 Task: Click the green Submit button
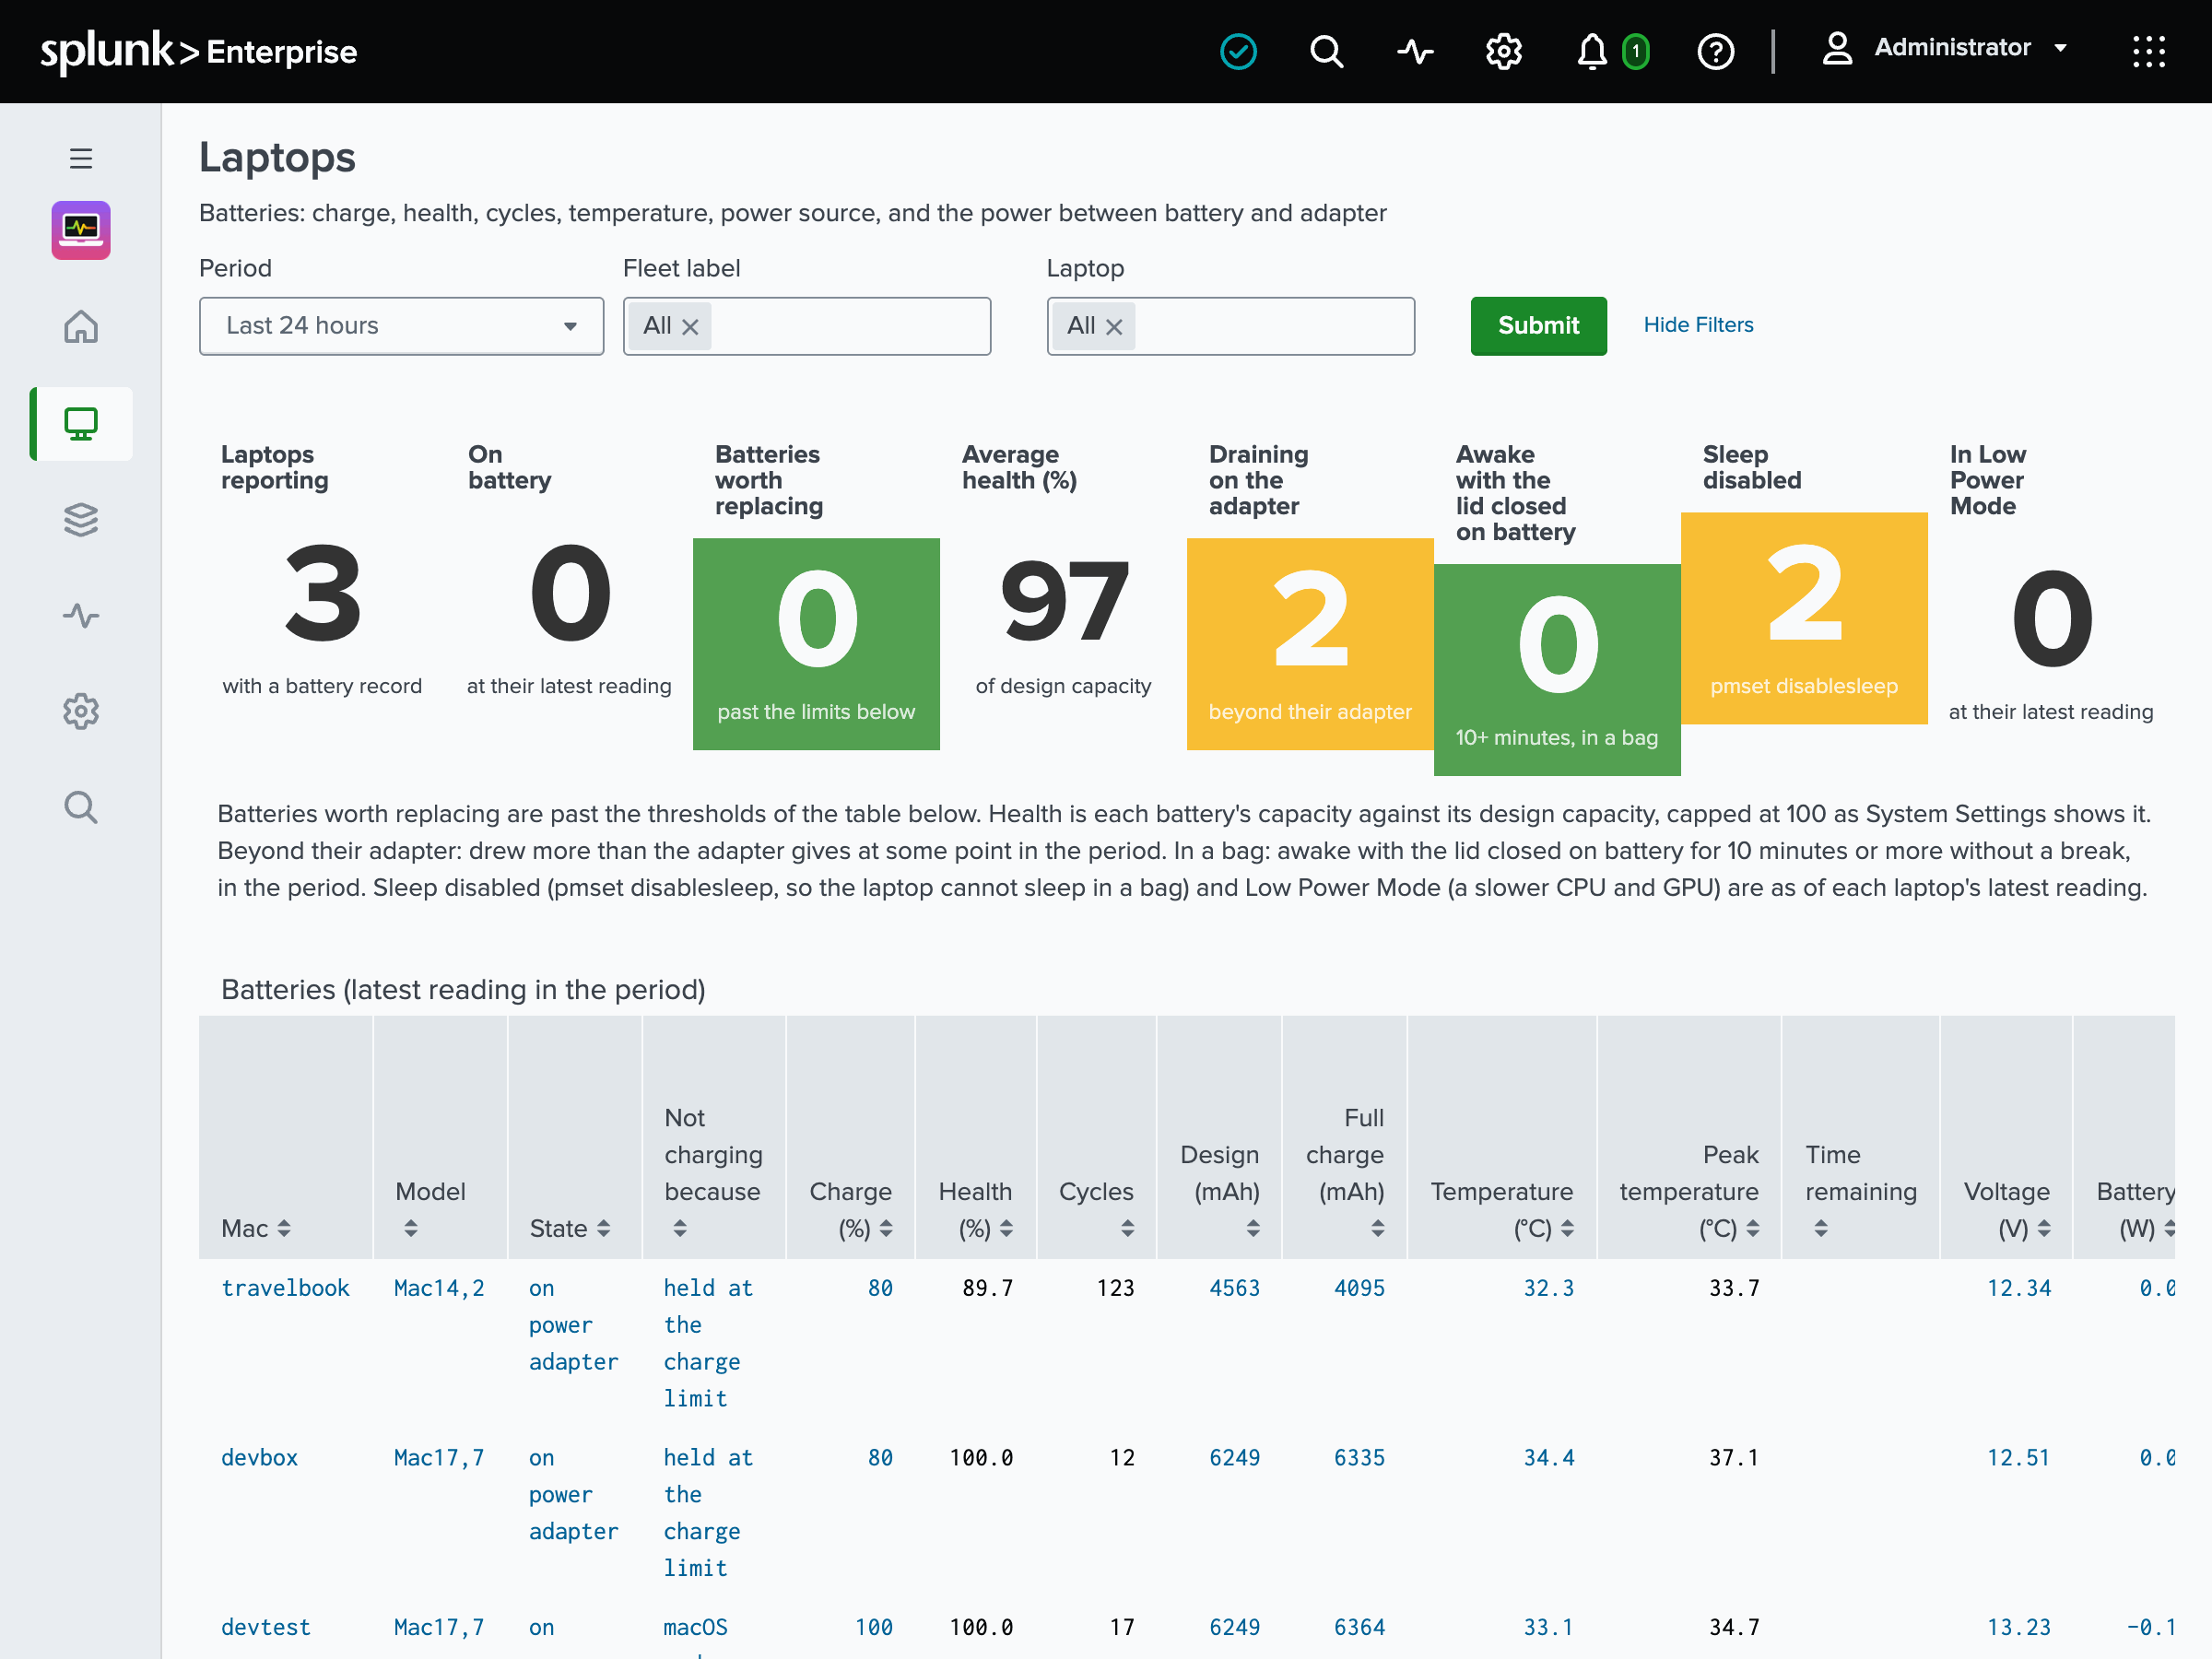pos(1538,326)
